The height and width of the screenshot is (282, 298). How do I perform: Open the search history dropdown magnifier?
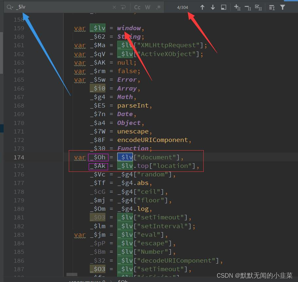tap(10, 7)
